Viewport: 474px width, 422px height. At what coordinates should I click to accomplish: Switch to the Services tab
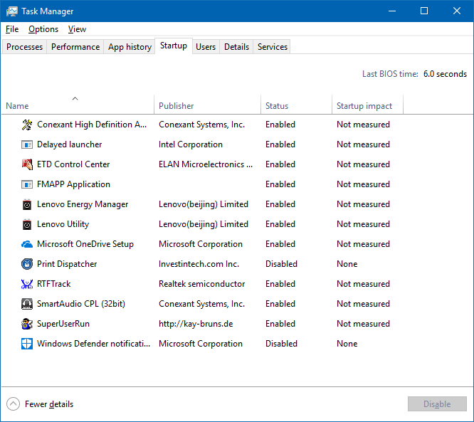pos(273,47)
